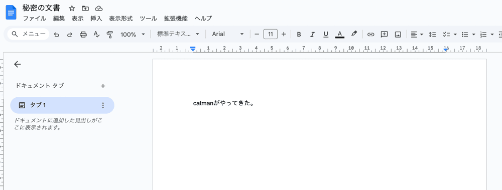Screen dimensions: 502x190
Task: Toggle italic formatting
Action: coord(312,34)
